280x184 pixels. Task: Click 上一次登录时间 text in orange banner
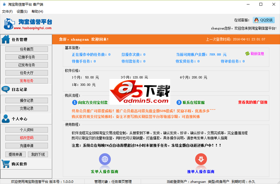coord(236,39)
